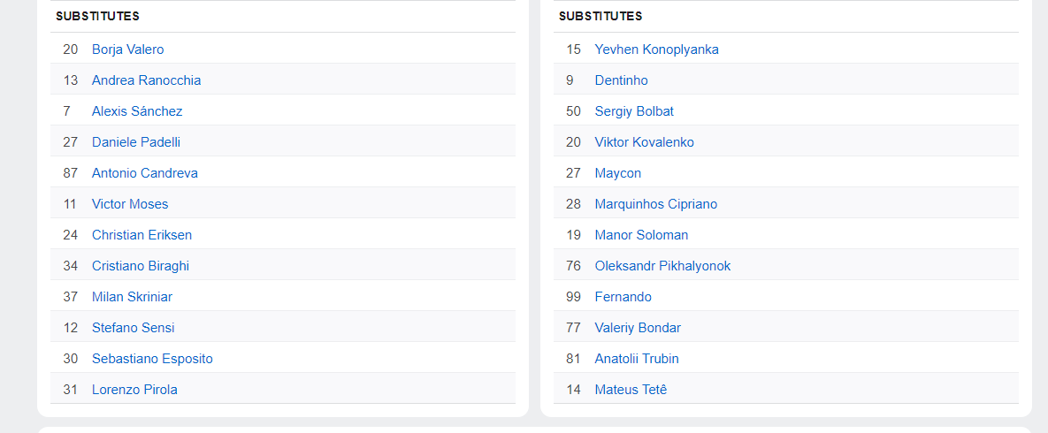Viewport: 1048px width, 433px height.
Task: Open Yevhen Konoplyanka's profile
Action: coord(656,49)
